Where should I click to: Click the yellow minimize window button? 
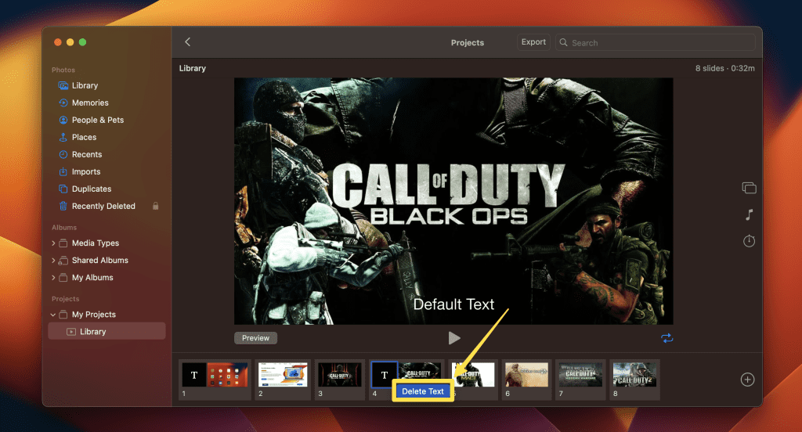(70, 42)
